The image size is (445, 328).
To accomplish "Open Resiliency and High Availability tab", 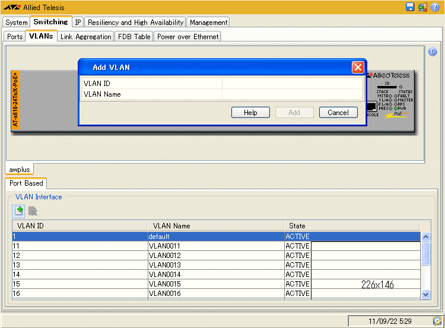I will tap(135, 23).
